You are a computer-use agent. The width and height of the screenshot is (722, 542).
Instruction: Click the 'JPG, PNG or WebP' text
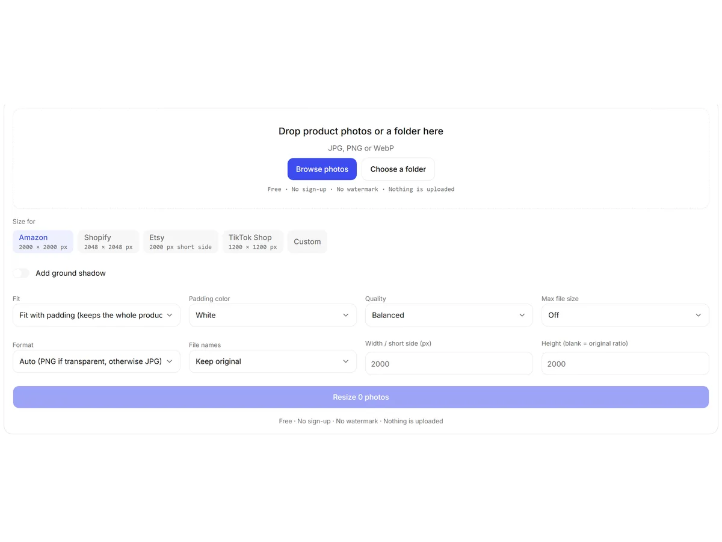click(x=361, y=148)
